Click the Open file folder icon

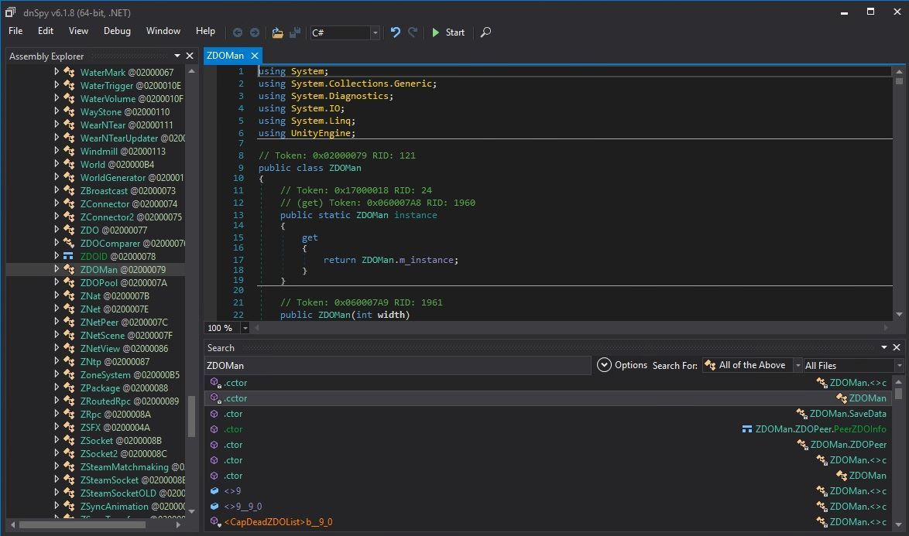(277, 32)
